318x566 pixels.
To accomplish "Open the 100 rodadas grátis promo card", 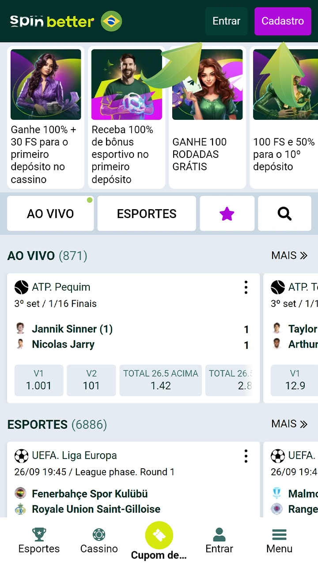I will (x=207, y=117).
